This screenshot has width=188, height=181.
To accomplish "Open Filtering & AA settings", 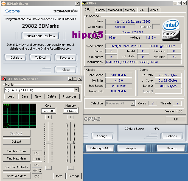I will point(100,148).
